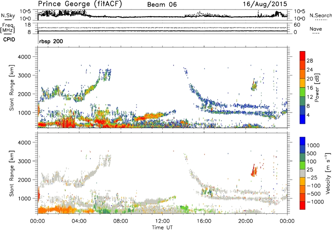Click the orange near-range velocity band before 04:00
This screenshot has height=230, width=332.
(x=56, y=210)
